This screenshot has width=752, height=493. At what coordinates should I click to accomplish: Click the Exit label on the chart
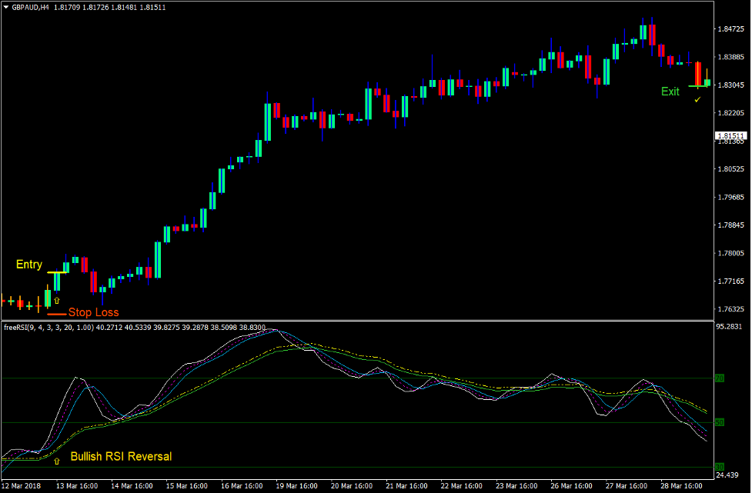point(670,91)
